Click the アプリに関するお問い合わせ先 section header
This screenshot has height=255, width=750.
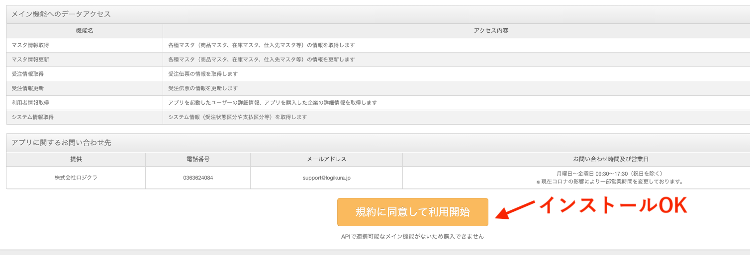pos(61,142)
